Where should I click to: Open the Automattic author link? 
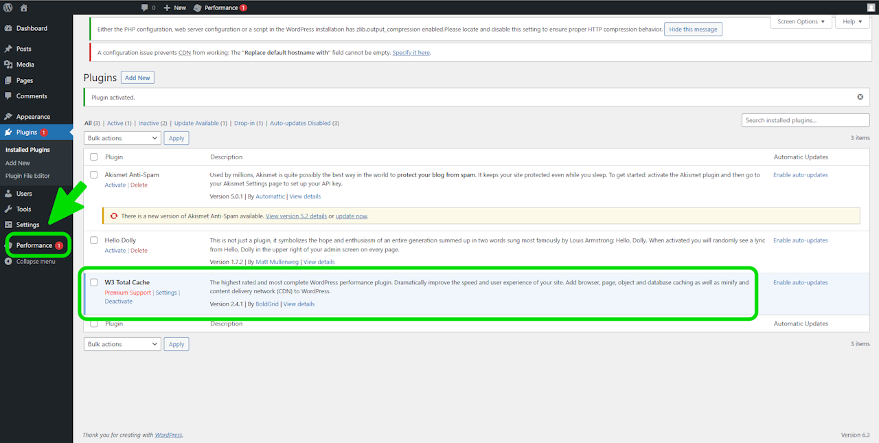click(270, 196)
